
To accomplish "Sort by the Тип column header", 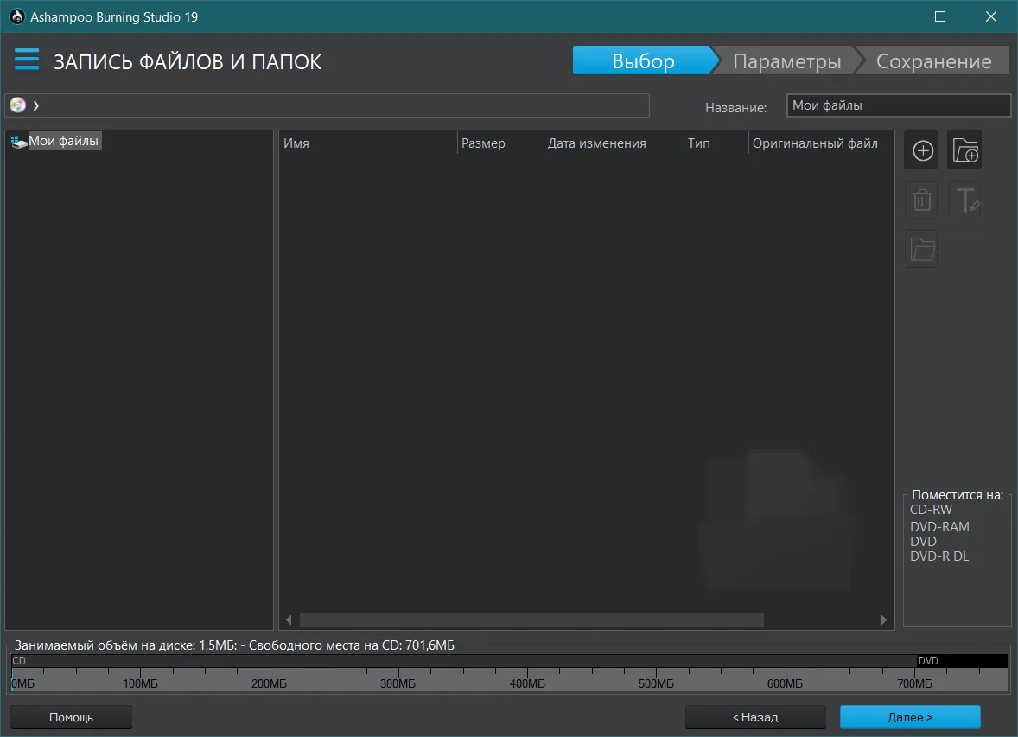I will click(716, 143).
